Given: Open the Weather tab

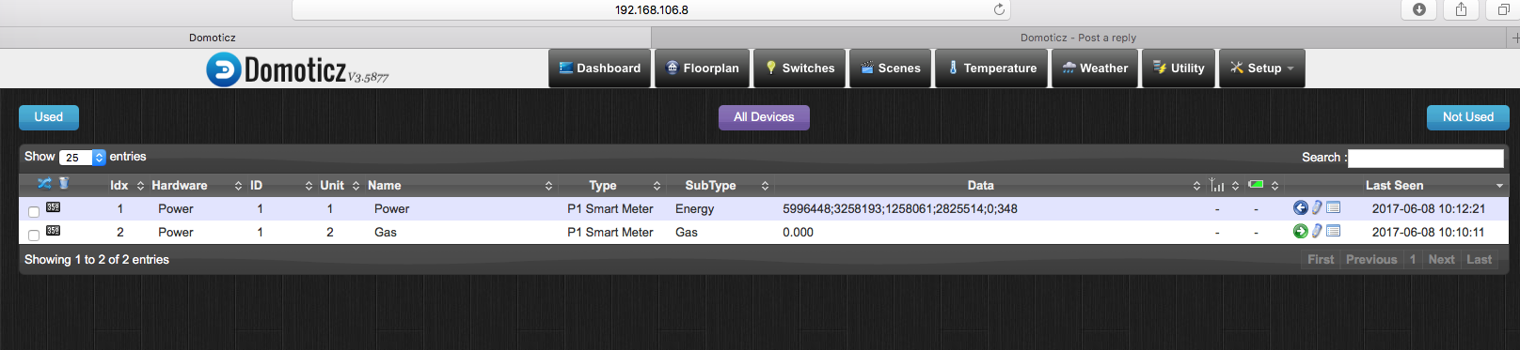Looking at the screenshot, I should coord(1094,68).
